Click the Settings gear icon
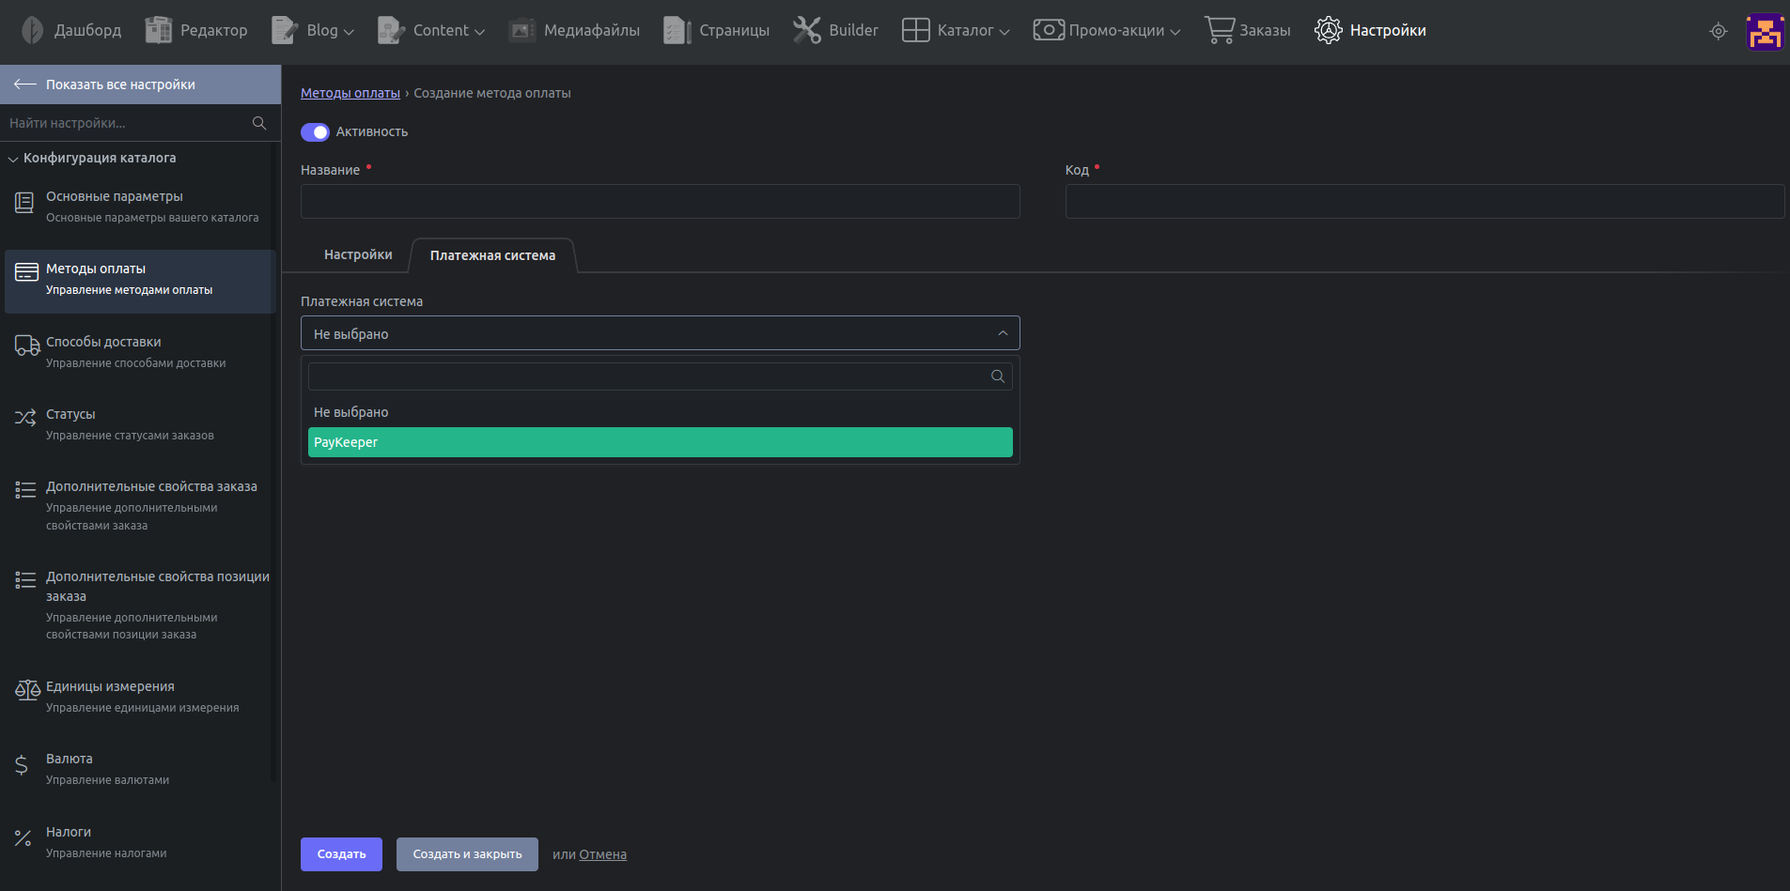Screen dimensions: 1790x891 [x=1328, y=30]
